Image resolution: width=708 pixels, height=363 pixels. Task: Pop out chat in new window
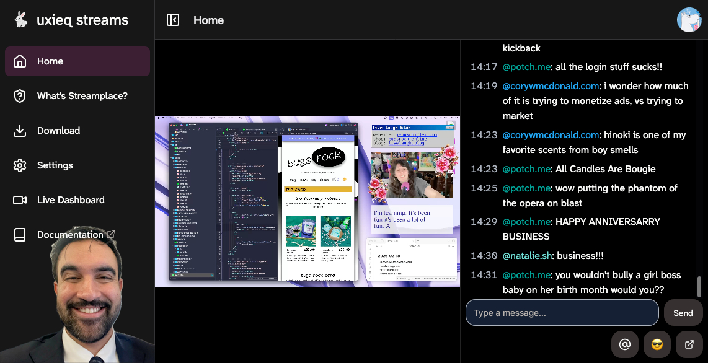point(689,344)
